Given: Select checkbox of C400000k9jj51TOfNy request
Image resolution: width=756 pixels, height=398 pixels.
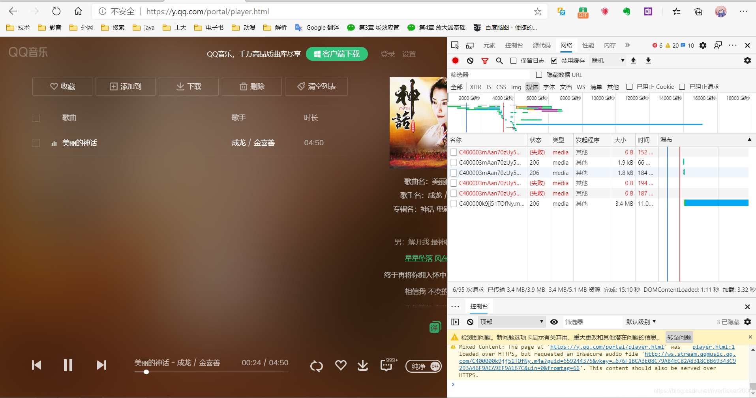Looking at the screenshot, I should click(x=454, y=203).
